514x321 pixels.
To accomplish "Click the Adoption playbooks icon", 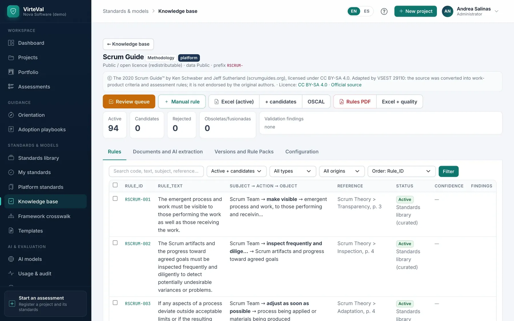I will click(11, 129).
